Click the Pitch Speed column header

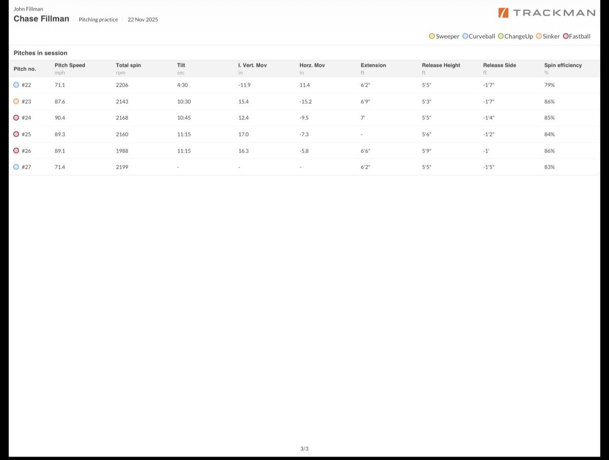coord(70,65)
